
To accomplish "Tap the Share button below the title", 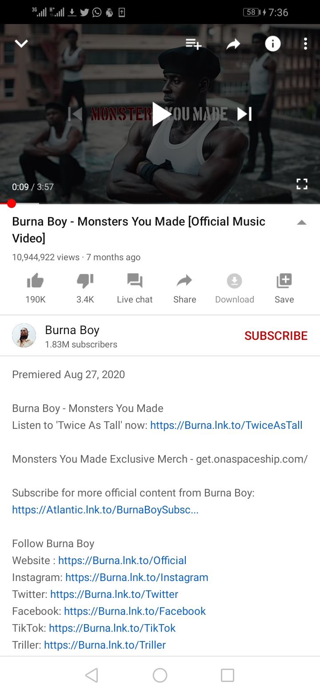I will pos(184,289).
